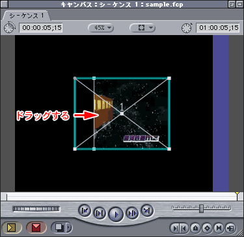Screen dimensions: 244x237
Task: Click the yellow Insert edit button
Action: pyautogui.click(x=12, y=227)
